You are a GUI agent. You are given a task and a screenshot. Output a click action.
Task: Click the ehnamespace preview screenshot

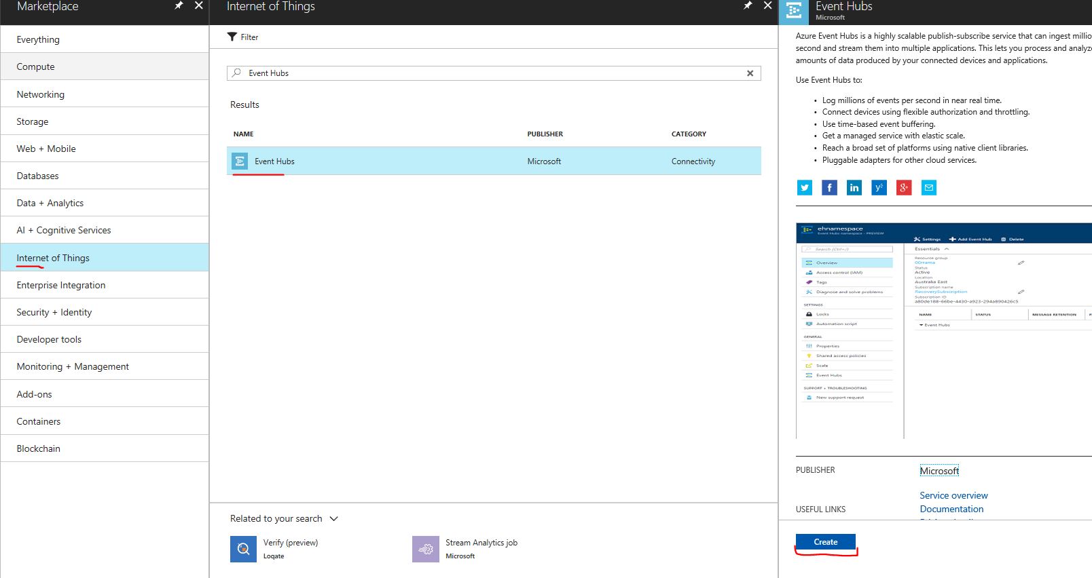click(944, 331)
